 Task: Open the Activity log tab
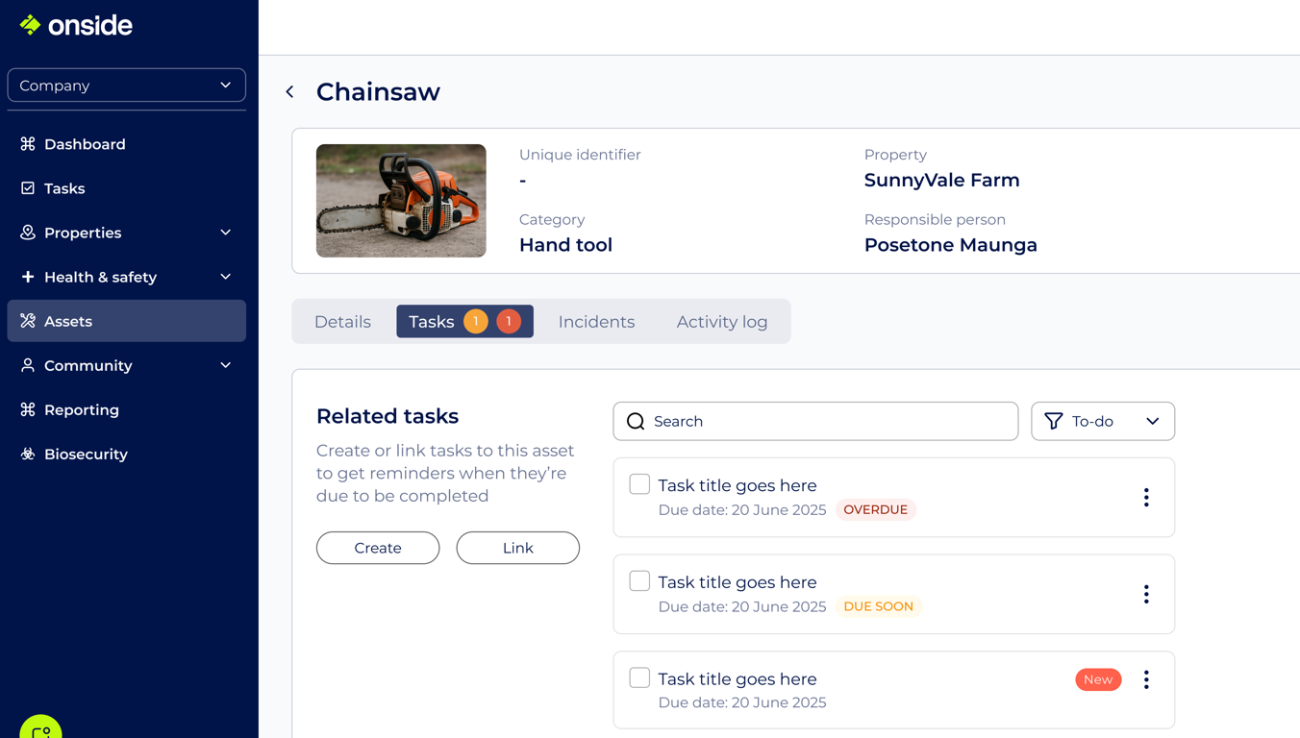[721, 321]
